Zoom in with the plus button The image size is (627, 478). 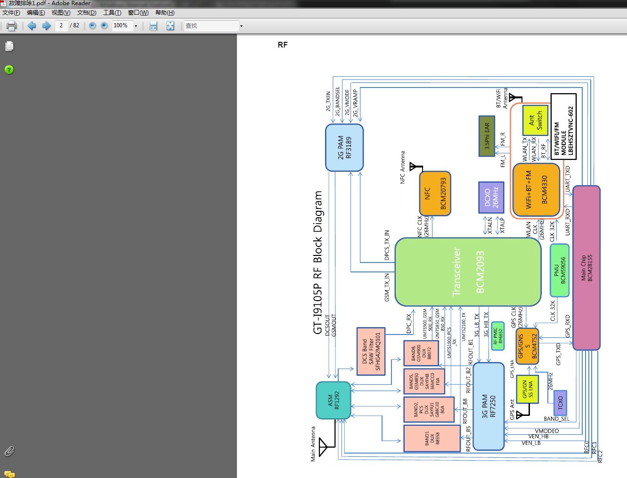104,26
